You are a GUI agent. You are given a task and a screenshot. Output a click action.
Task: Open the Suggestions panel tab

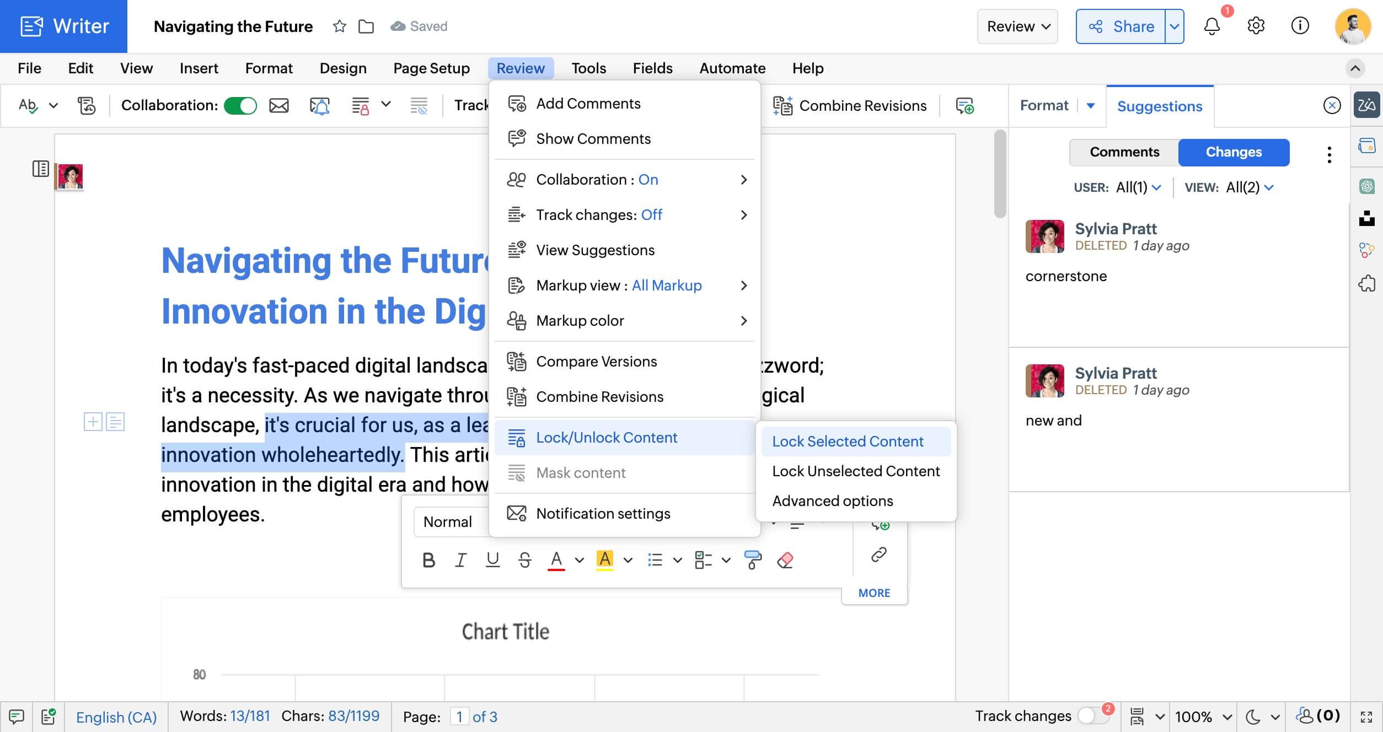(x=1160, y=106)
